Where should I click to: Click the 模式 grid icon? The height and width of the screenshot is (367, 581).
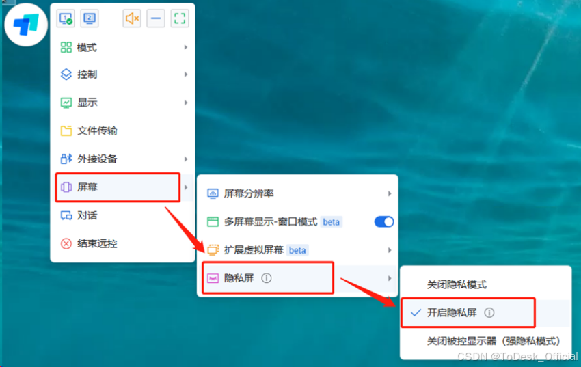[x=66, y=47]
